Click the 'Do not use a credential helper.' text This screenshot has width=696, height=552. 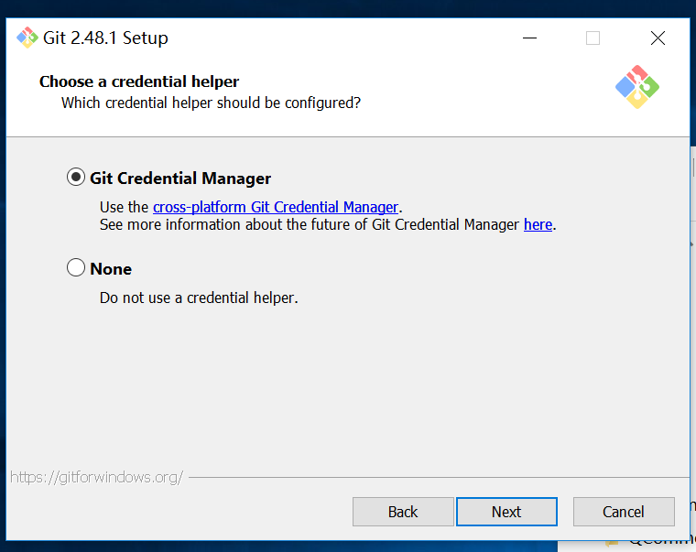pyautogui.click(x=199, y=298)
